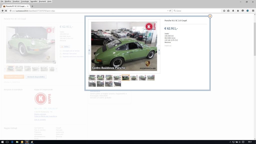Click the large green Porsche photo in the popup

click(124, 46)
